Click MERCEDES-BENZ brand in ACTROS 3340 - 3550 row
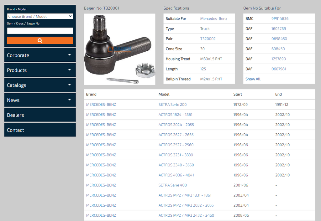The image size is (321, 221). pyautogui.click(x=101, y=165)
